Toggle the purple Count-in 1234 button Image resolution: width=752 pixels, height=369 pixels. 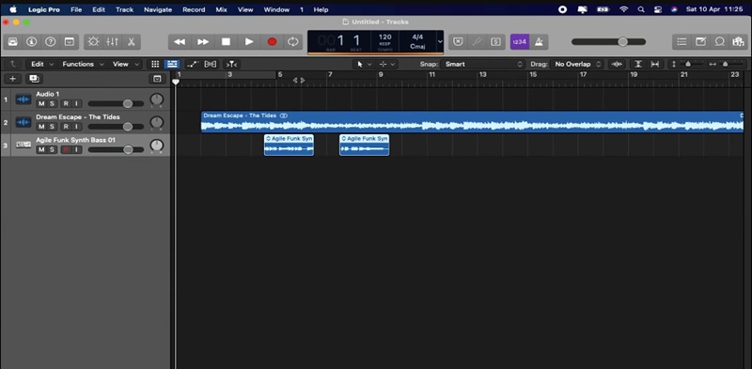tap(520, 42)
